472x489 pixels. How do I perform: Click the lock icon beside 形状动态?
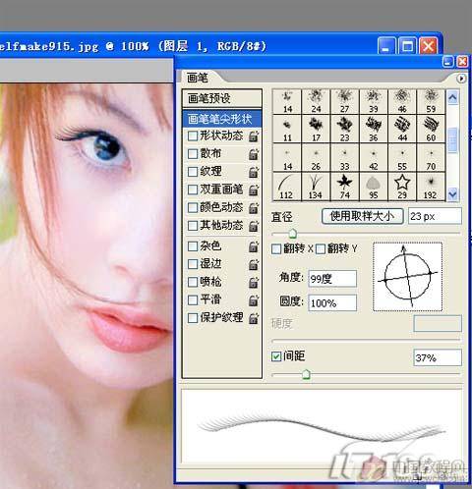pyautogui.click(x=254, y=136)
